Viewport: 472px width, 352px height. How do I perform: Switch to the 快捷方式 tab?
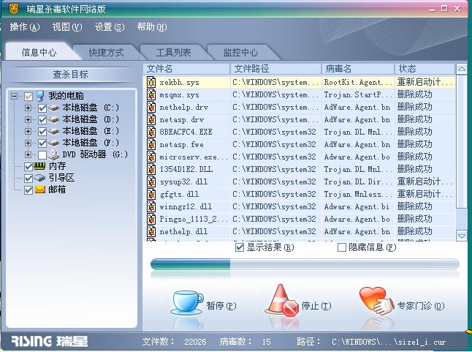106,53
